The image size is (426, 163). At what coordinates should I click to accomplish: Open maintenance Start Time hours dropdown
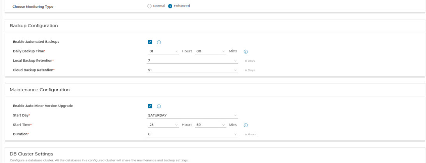click(x=163, y=125)
